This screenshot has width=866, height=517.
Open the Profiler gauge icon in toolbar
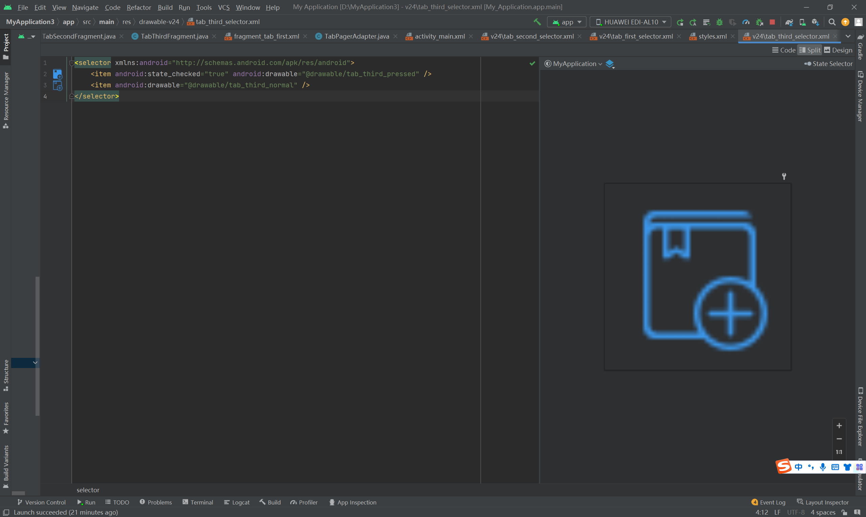click(746, 22)
